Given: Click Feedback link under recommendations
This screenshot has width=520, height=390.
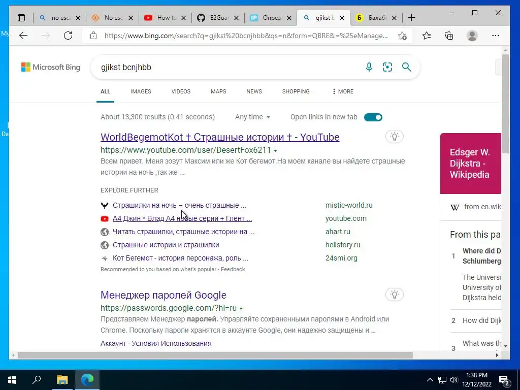Looking at the screenshot, I should tap(233, 269).
